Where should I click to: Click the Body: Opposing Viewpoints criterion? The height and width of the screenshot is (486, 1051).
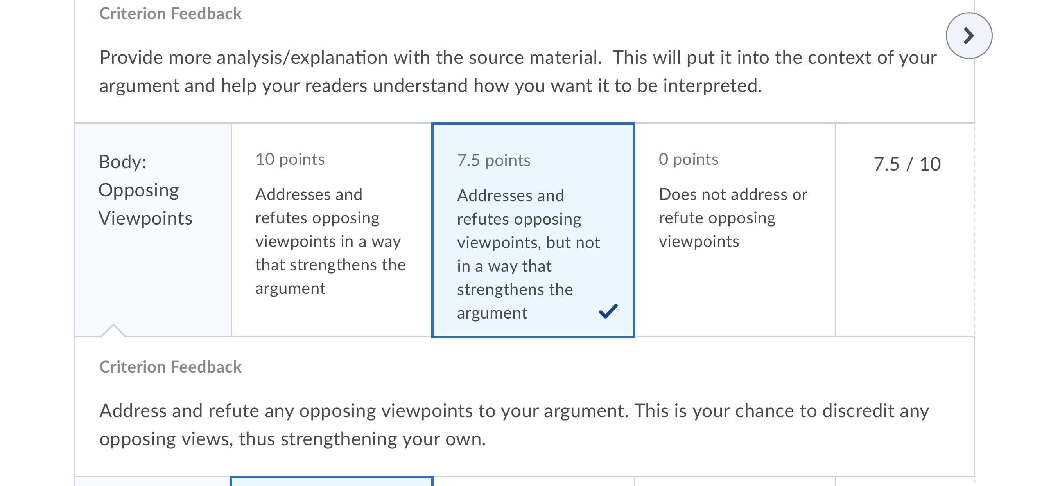pos(152,230)
